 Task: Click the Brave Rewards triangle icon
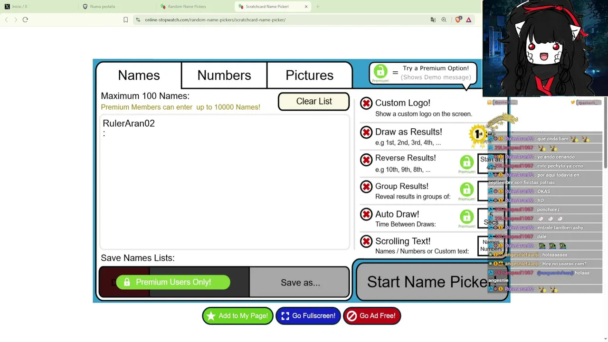pos(468,20)
